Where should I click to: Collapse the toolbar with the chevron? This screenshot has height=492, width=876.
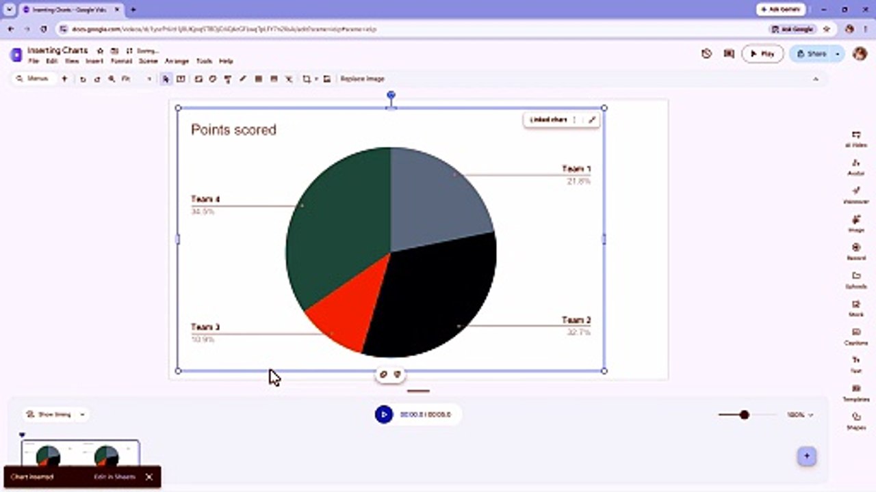tap(816, 79)
